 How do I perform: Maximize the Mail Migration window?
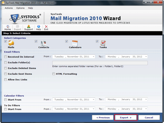coord(151,2)
